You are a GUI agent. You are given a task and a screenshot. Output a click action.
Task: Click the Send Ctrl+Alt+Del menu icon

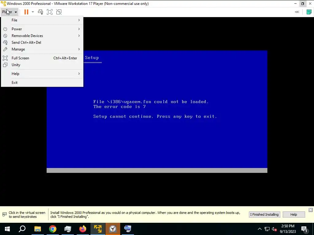tap(5, 43)
